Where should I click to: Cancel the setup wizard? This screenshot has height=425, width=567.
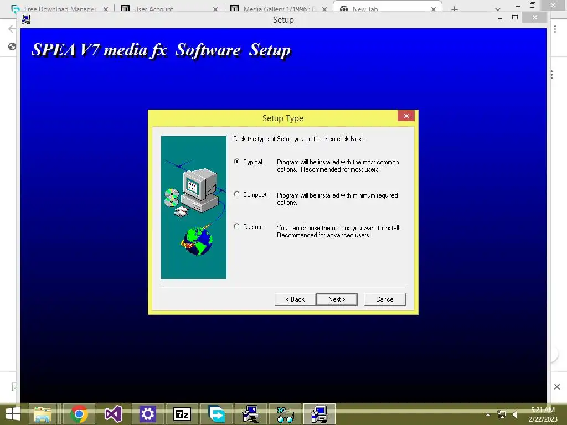tap(385, 299)
